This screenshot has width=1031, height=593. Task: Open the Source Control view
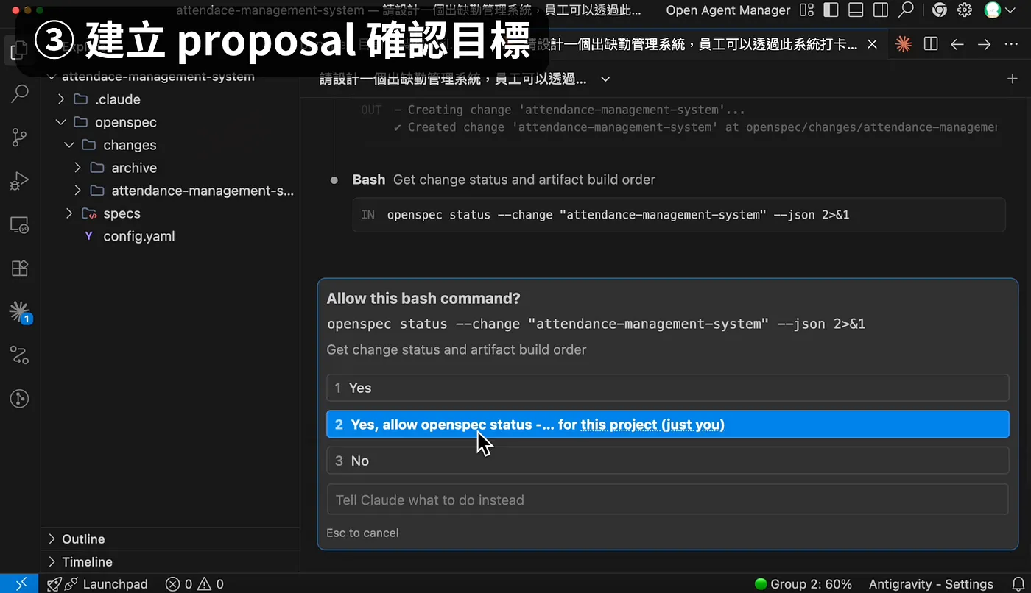click(x=20, y=137)
